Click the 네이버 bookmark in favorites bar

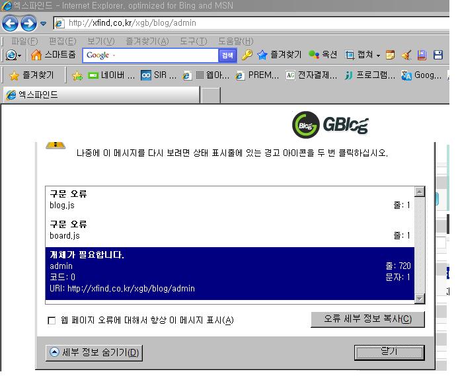[111, 75]
